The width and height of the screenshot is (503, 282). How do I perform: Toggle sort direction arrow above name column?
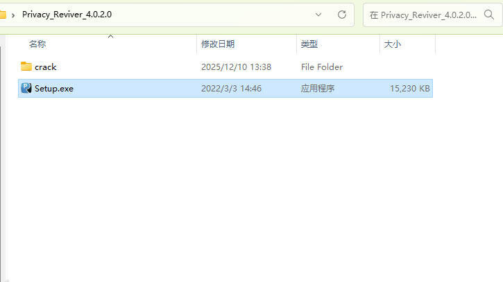(111, 37)
